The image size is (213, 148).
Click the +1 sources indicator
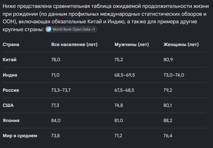pos(93,29)
